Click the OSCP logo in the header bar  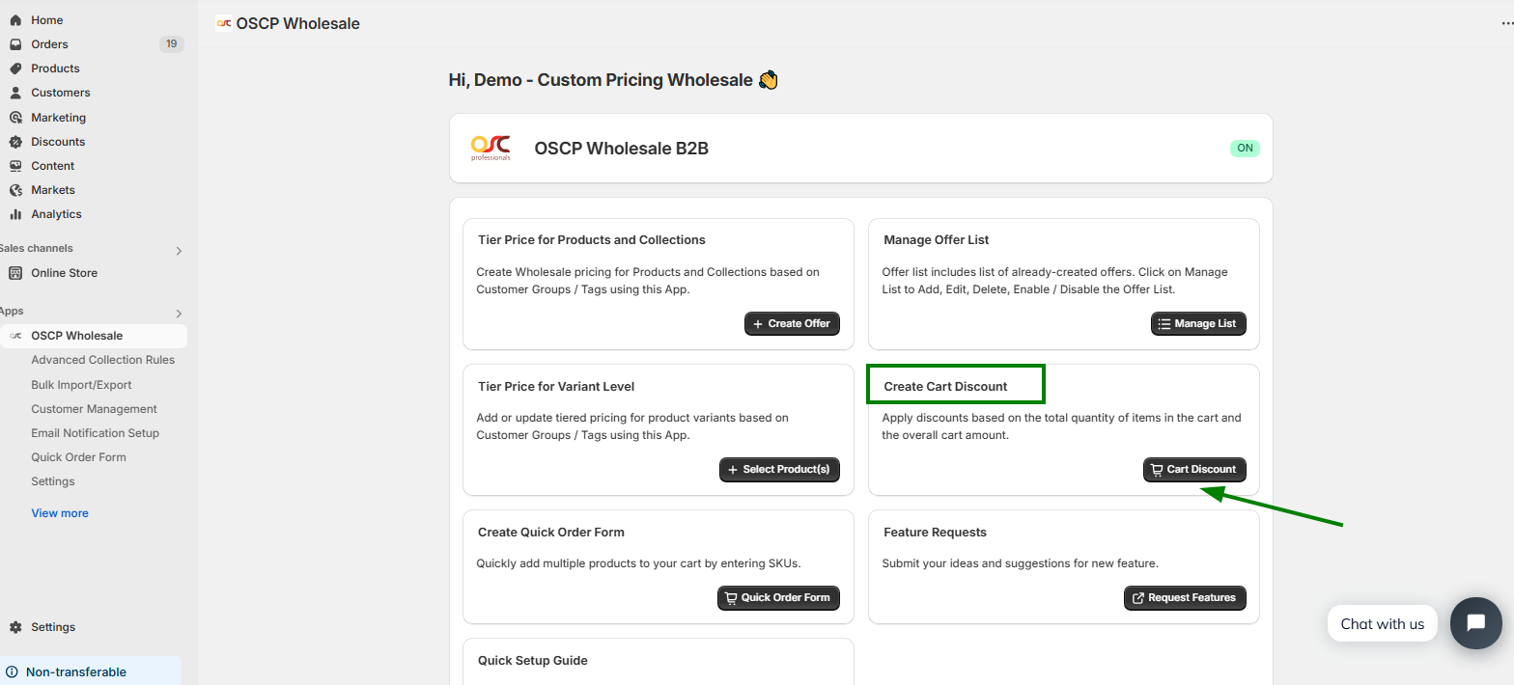(x=224, y=23)
